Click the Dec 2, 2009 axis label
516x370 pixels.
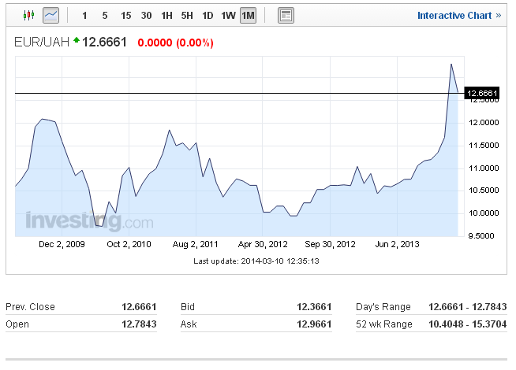tap(62, 244)
